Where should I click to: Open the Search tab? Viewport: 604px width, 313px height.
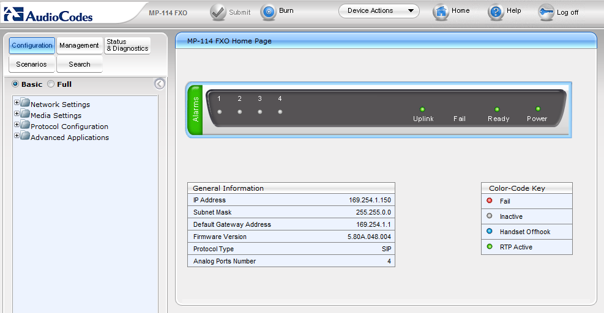[80, 64]
